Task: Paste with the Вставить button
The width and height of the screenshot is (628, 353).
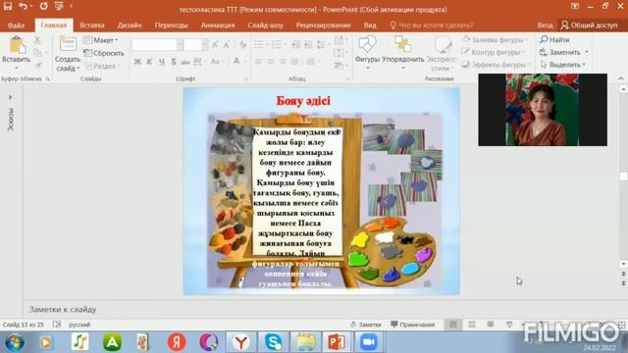Action: [x=16, y=53]
